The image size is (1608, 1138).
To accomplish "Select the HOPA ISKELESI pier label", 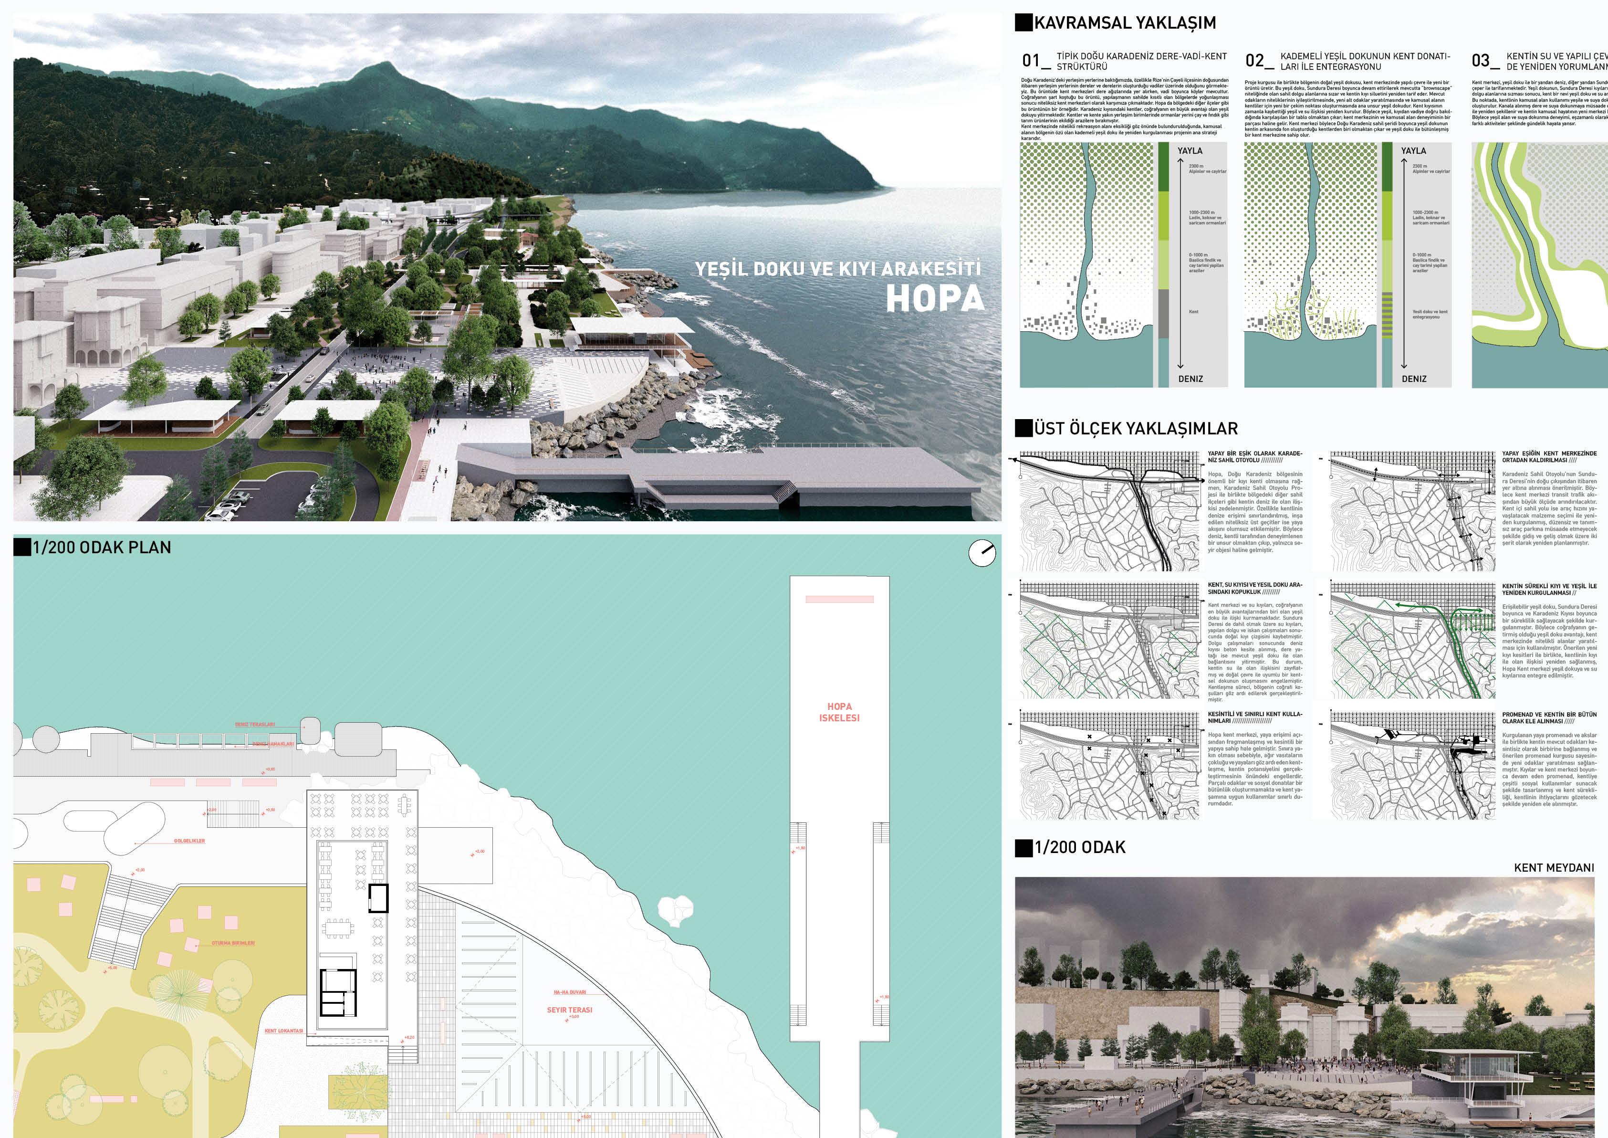I will click(x=839, y=712).
